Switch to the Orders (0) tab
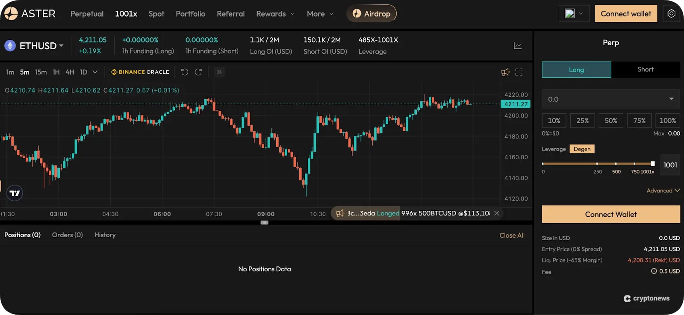This screenshot has width=684, height=315. [68, 235]
